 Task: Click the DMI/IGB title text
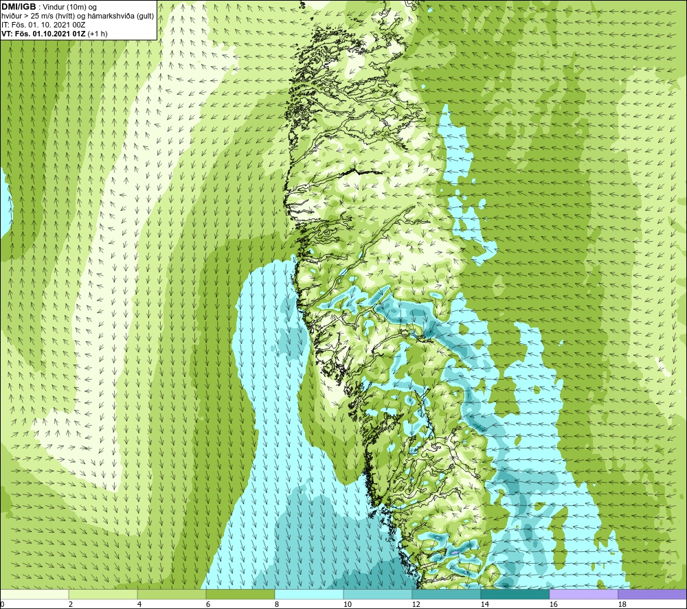click(19, 7)
